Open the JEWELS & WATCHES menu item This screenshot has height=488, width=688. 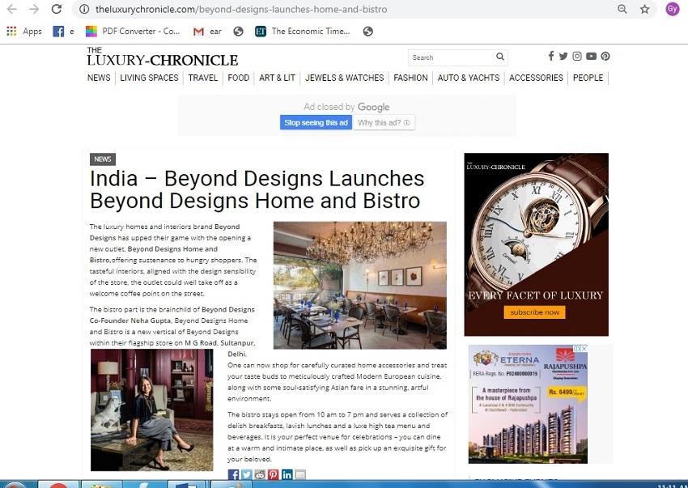(x=345, y=78)
